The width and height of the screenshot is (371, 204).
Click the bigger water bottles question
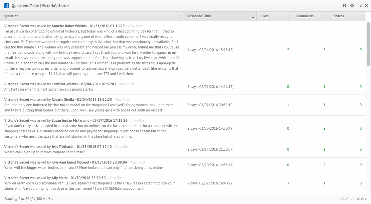tap(84, 168)
